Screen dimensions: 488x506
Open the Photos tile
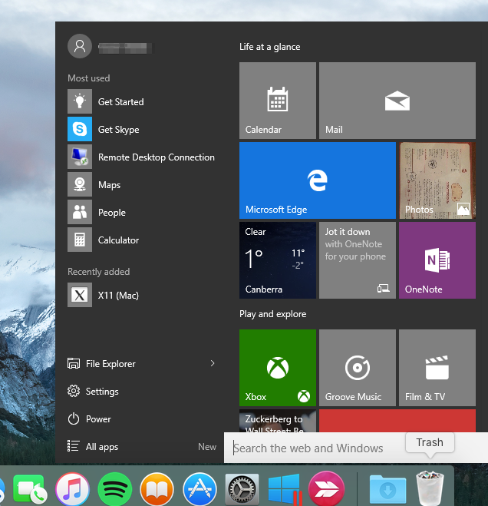pyautogui.click(x=437, y=180)
